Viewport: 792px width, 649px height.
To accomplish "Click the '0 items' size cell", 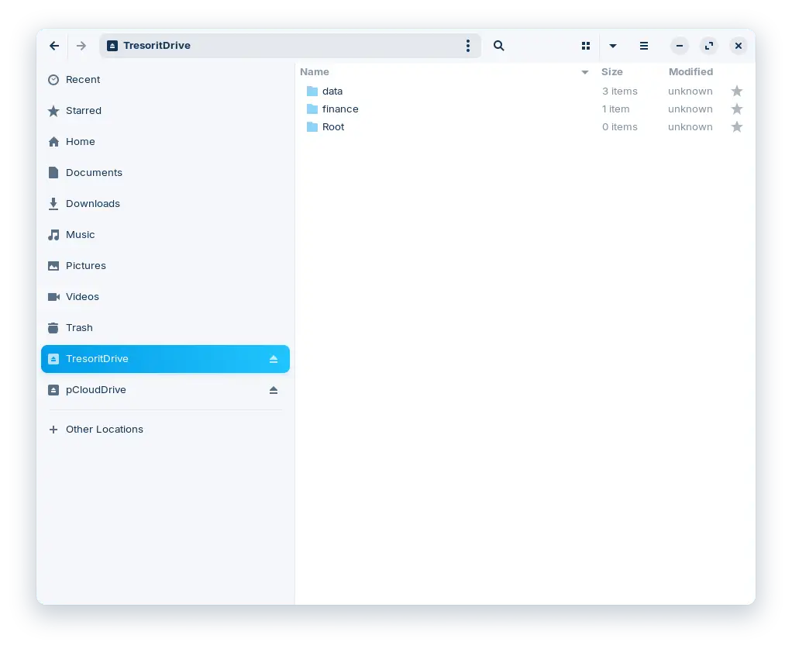I will [620, 127].
